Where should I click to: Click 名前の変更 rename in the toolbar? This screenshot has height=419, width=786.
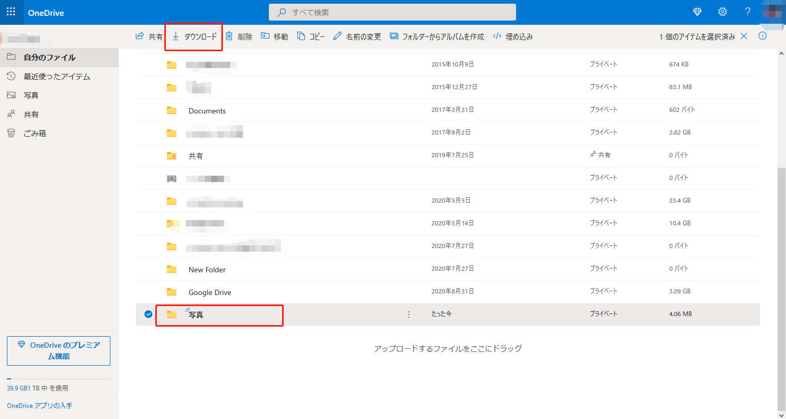pos(357,36)
